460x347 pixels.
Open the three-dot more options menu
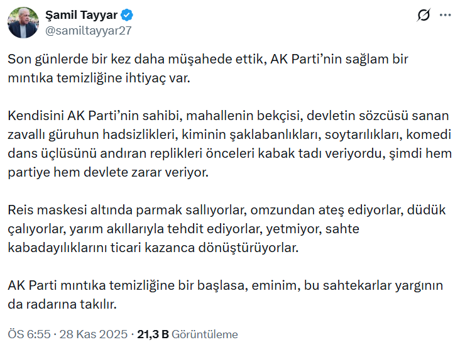[445, 16]
